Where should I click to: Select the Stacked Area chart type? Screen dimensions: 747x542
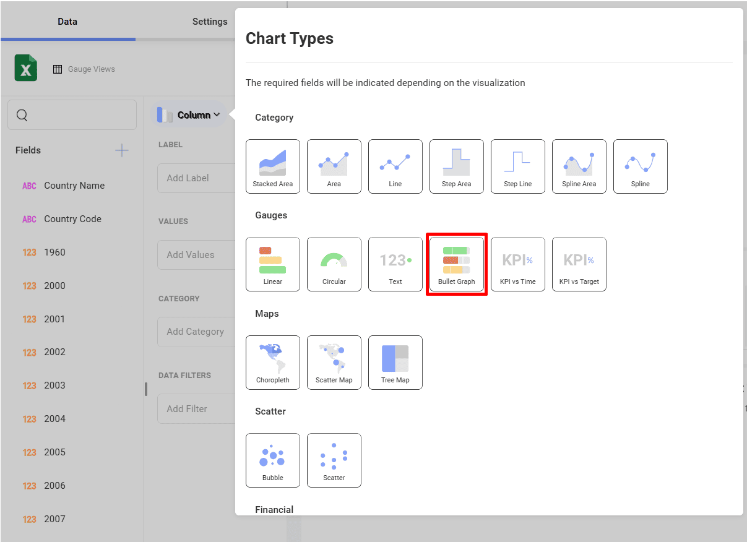[x=273, y=166]
